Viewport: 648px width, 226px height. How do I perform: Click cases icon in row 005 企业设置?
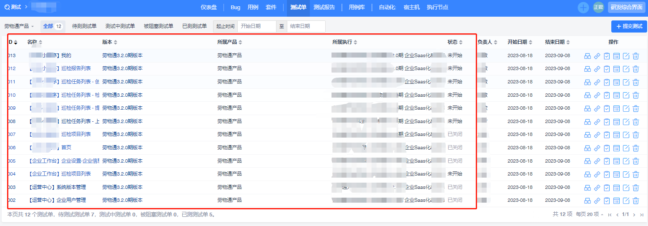pyautogui.click(x=588, y=161)
